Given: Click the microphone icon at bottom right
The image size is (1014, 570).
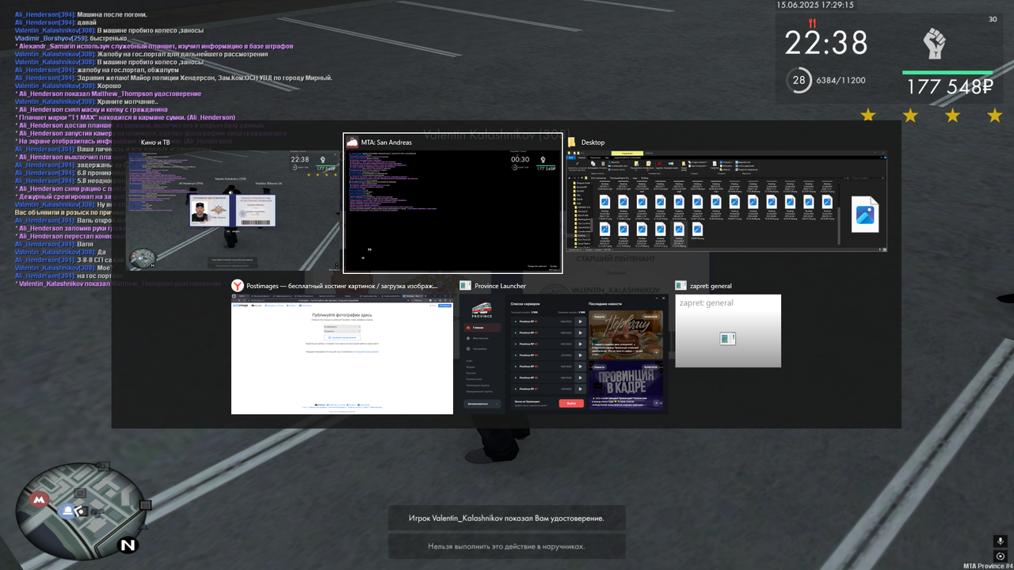Looking at the screenshot, I should [1001, 541].
